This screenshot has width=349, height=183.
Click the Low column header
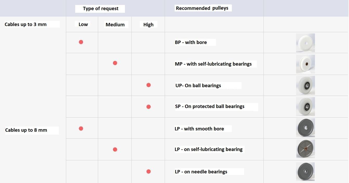click(83, 24)
